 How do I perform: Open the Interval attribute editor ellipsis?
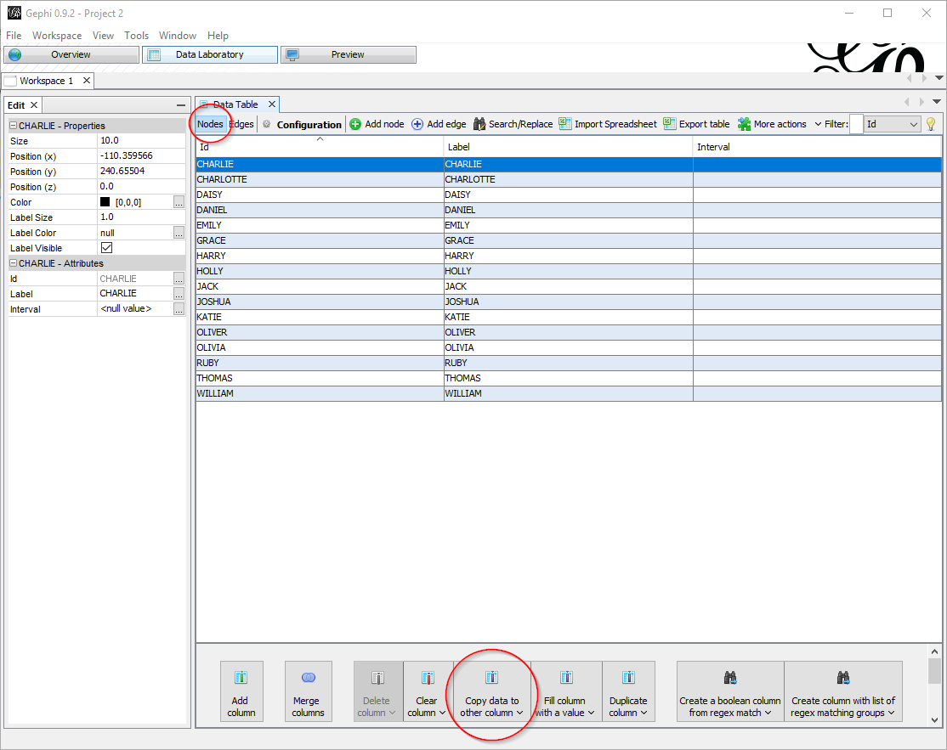179,309
